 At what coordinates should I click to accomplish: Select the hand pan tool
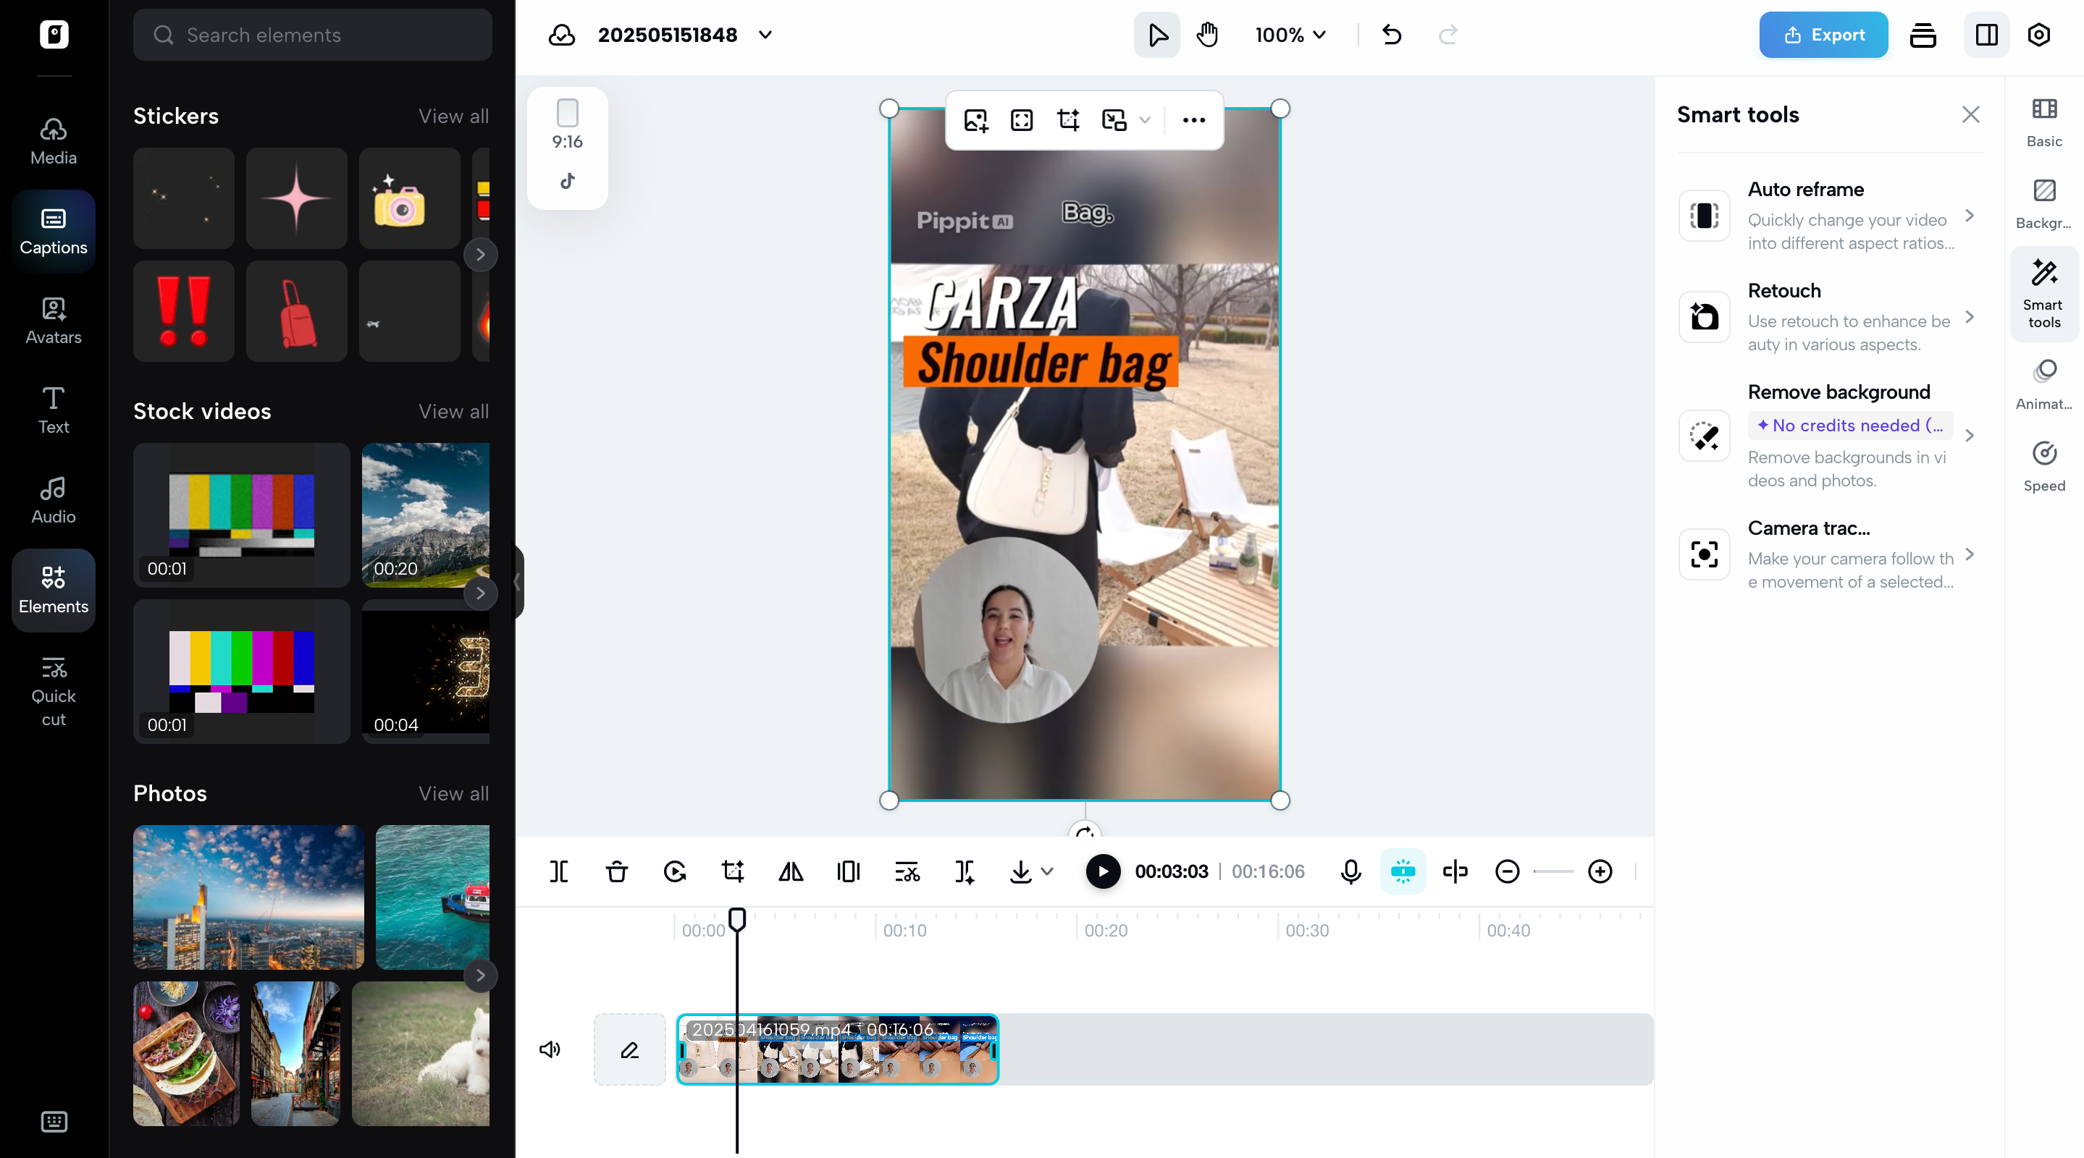point(1207,35)
